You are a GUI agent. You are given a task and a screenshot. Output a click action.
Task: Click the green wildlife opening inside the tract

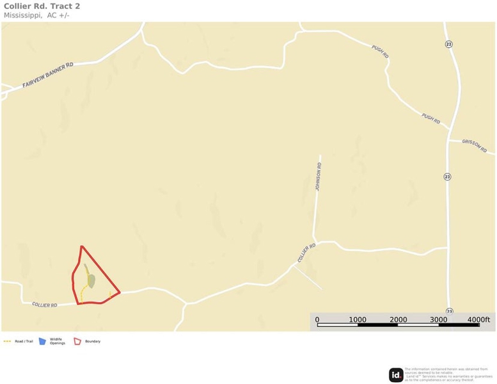[91, 281]
